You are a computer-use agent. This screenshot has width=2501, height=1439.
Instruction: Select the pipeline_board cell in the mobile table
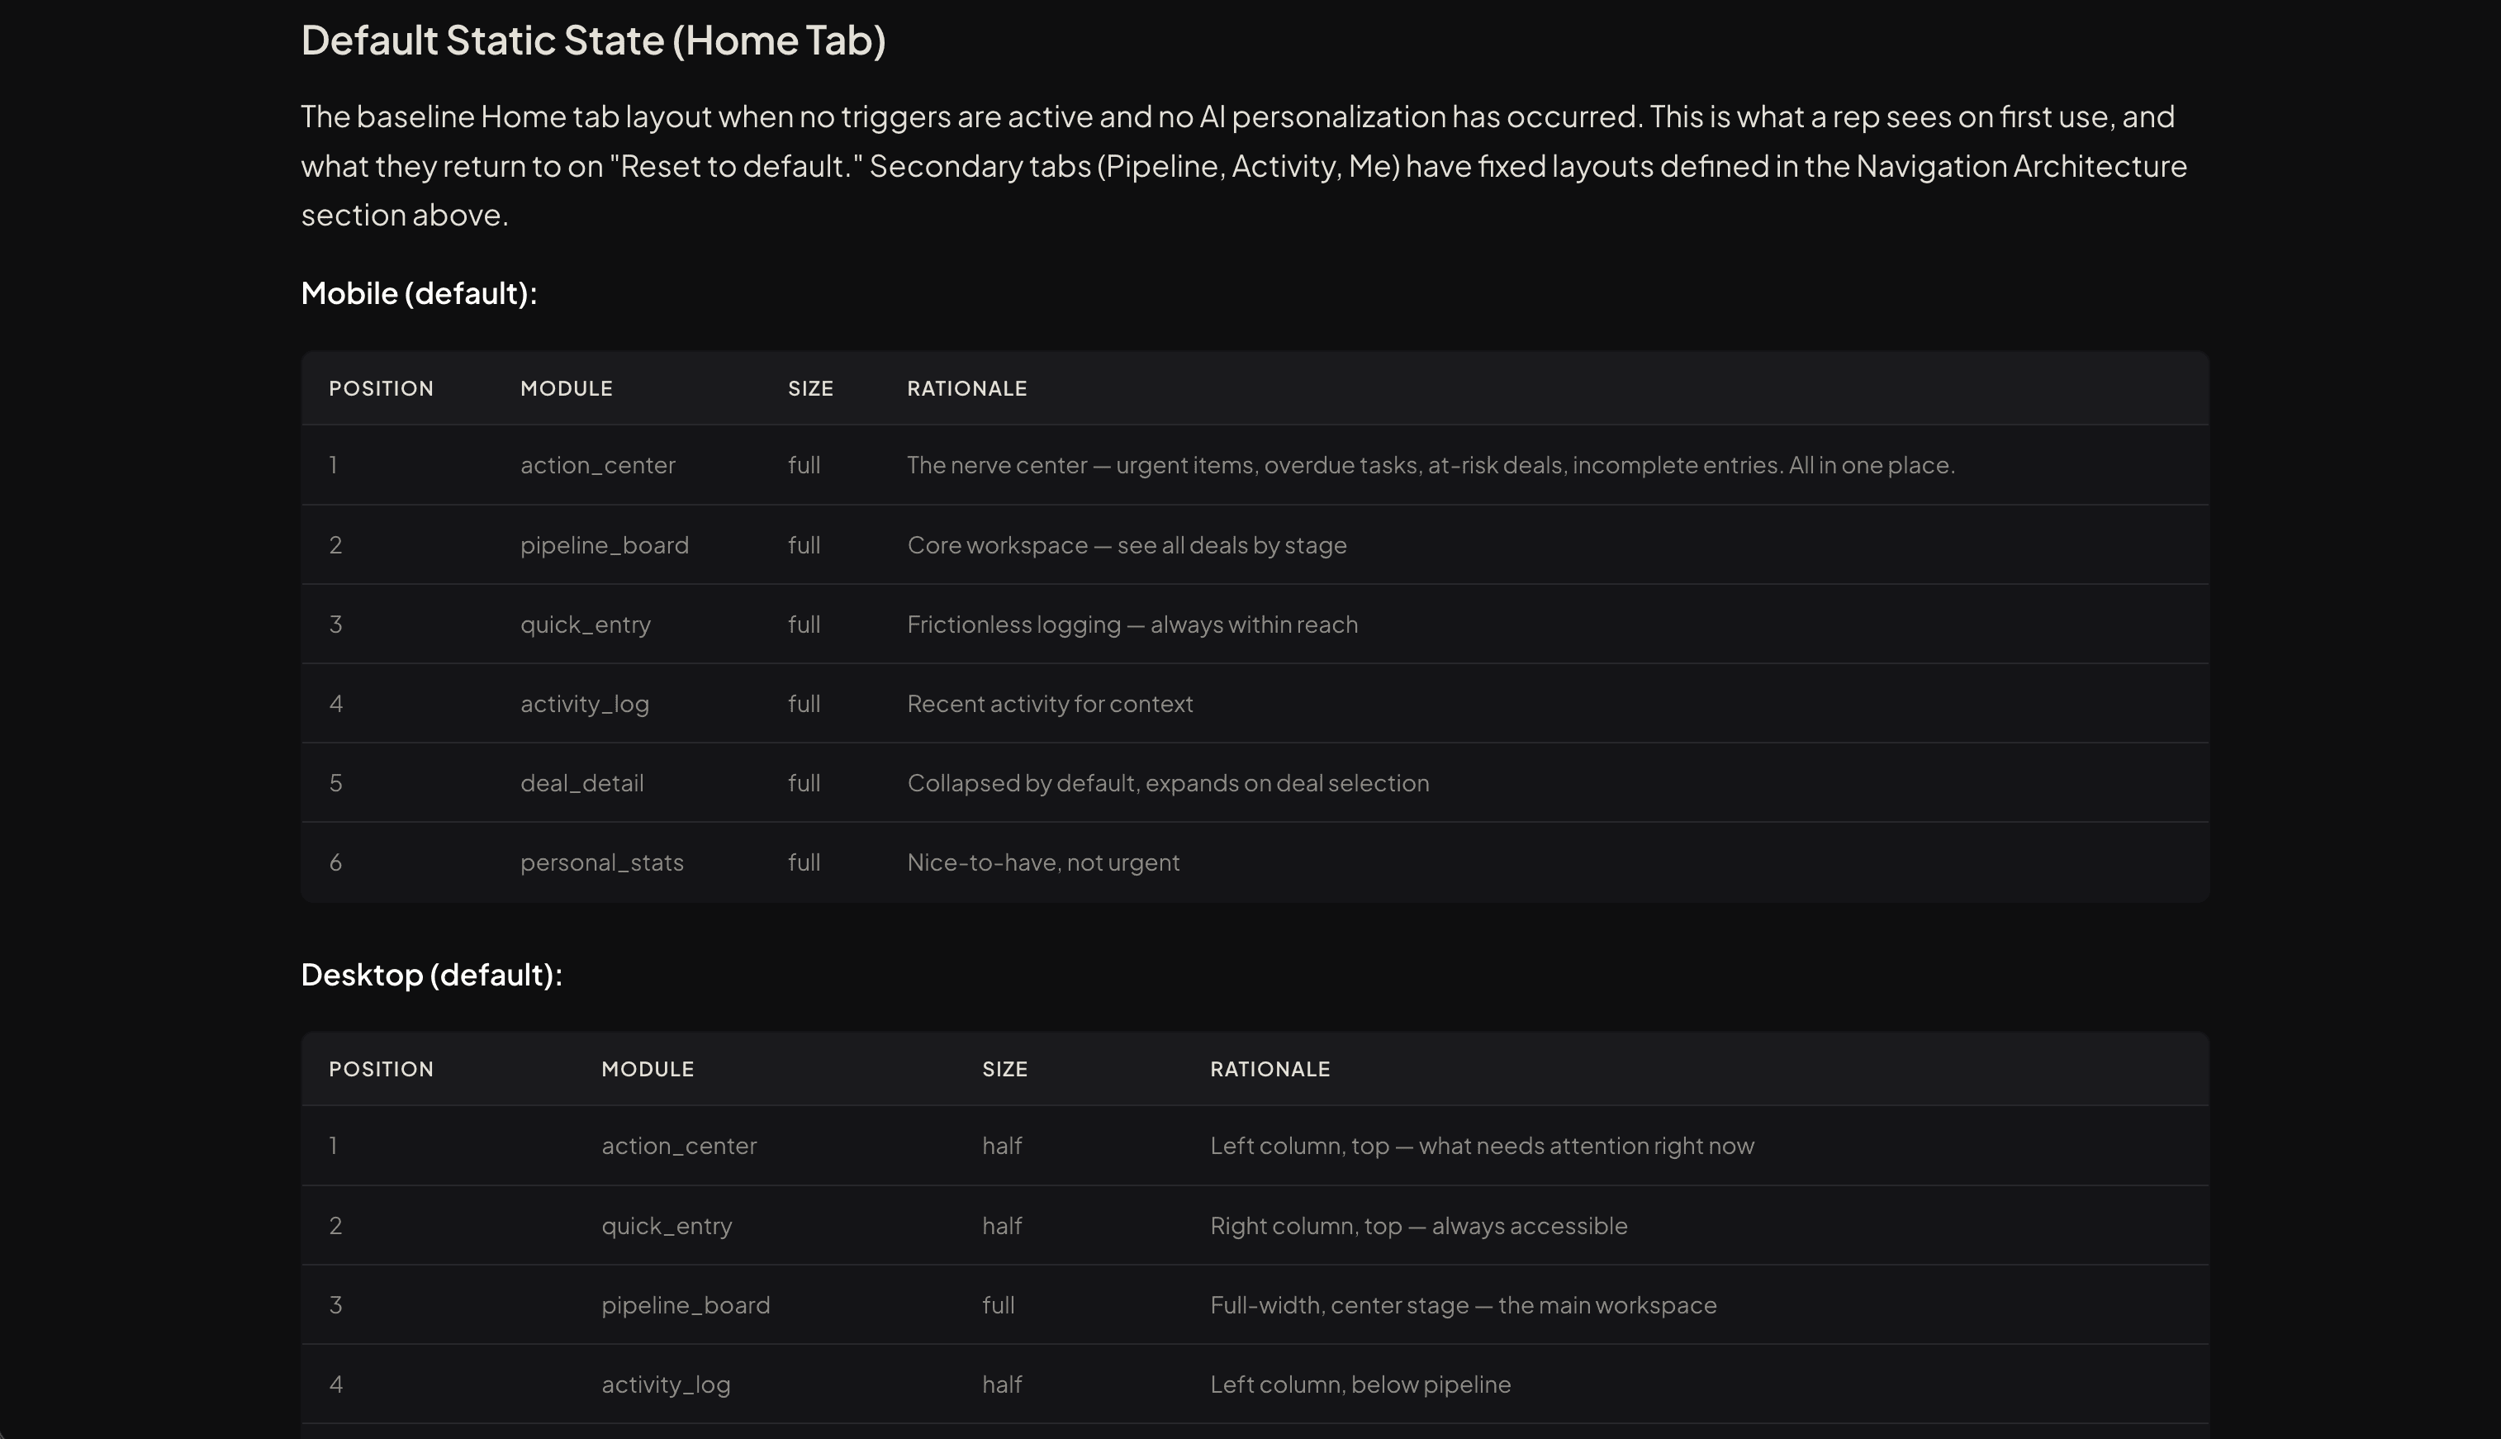point(605,545)
